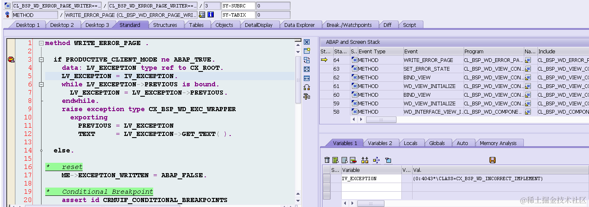Click the gear event icon beside METHOD field
589x207 pixels.
pos(7,15)
